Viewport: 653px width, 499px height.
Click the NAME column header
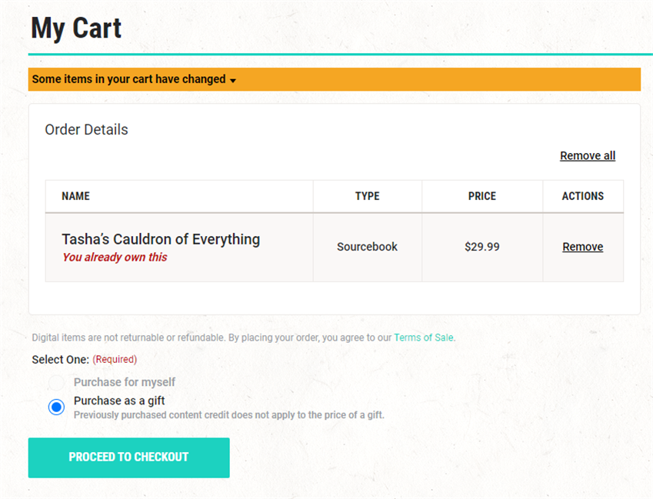[76, 196]
